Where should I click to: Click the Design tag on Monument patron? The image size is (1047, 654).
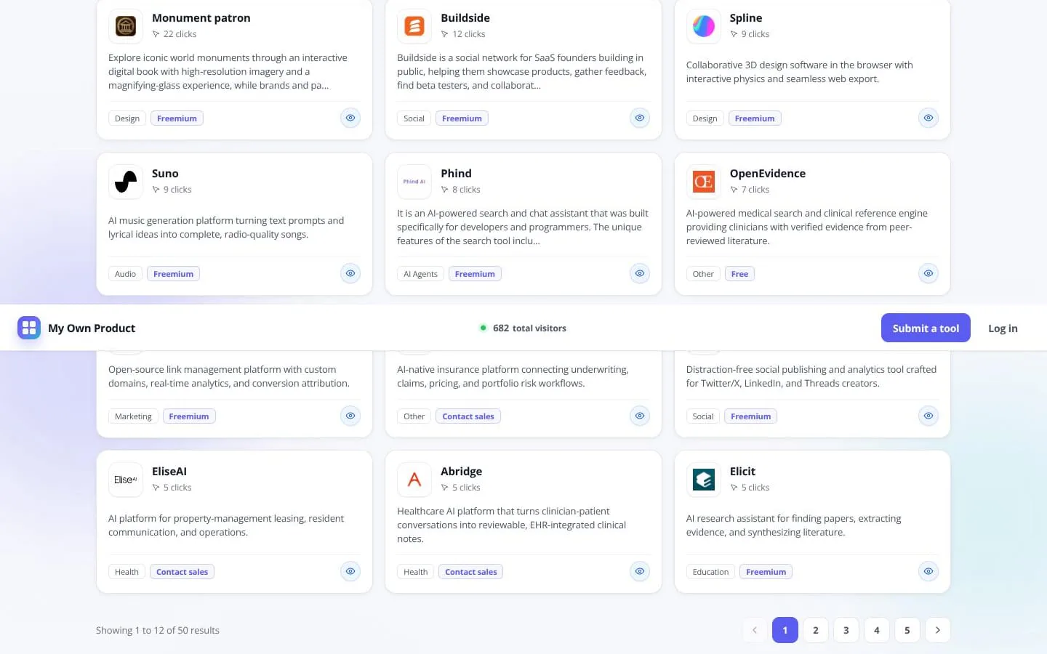pyautogui.click(x=127, y=118)
